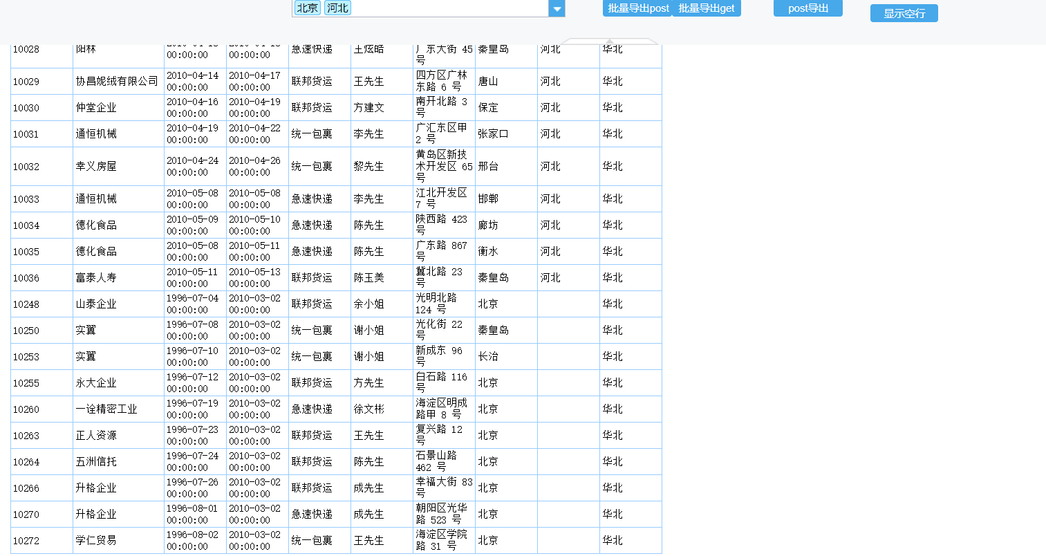The image size is (1046, 556).
Task: Select the 唐山 city cell
Action: (506, 82)
